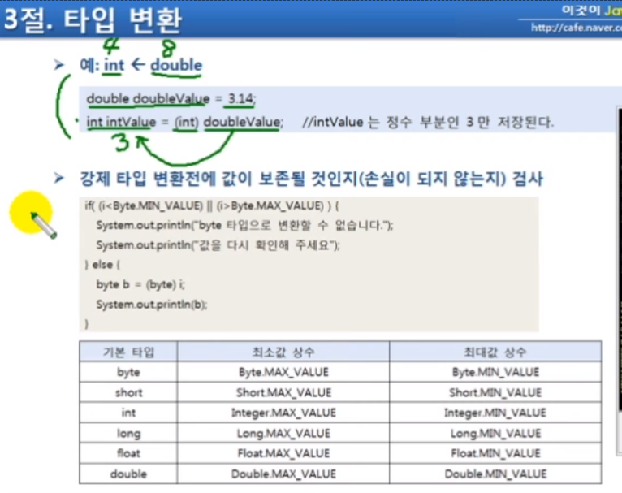Image resolution: width=622 pixels, height=493 pixels.
Task: Click table header "기본 타입"
Action: click(x=128, y=352)
